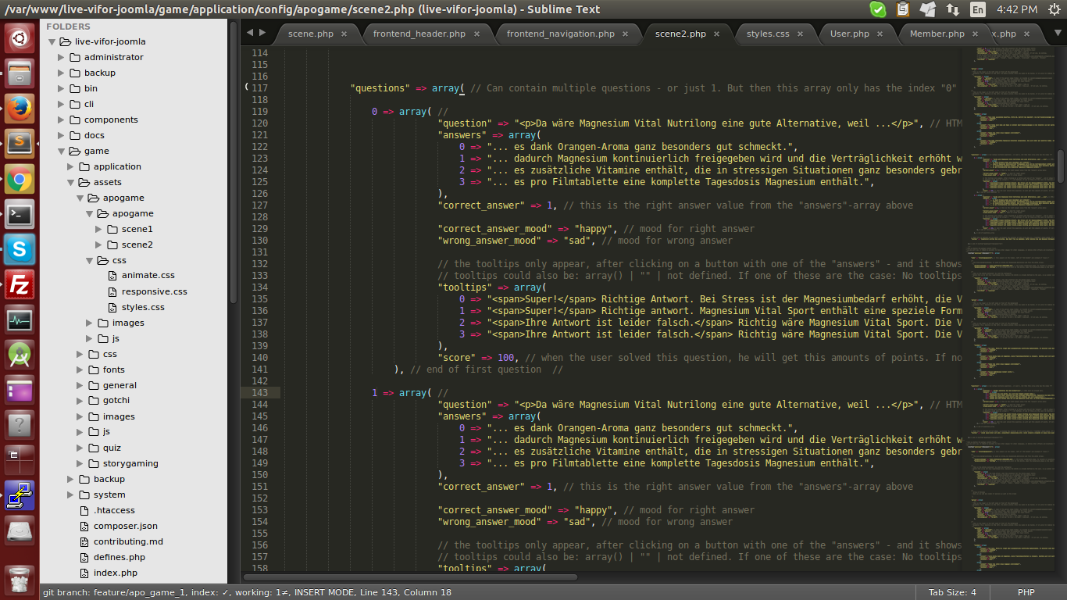Open Tab Size: 4 setting in status bar
Viewport: 1067px width, 600px height.
[951, 592]
